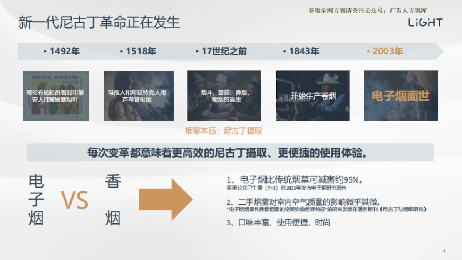Open the 玛雅人芦苇管吸烟 image
The height and width of the screenshot is (260, 462).
click(x=139, y=96)
